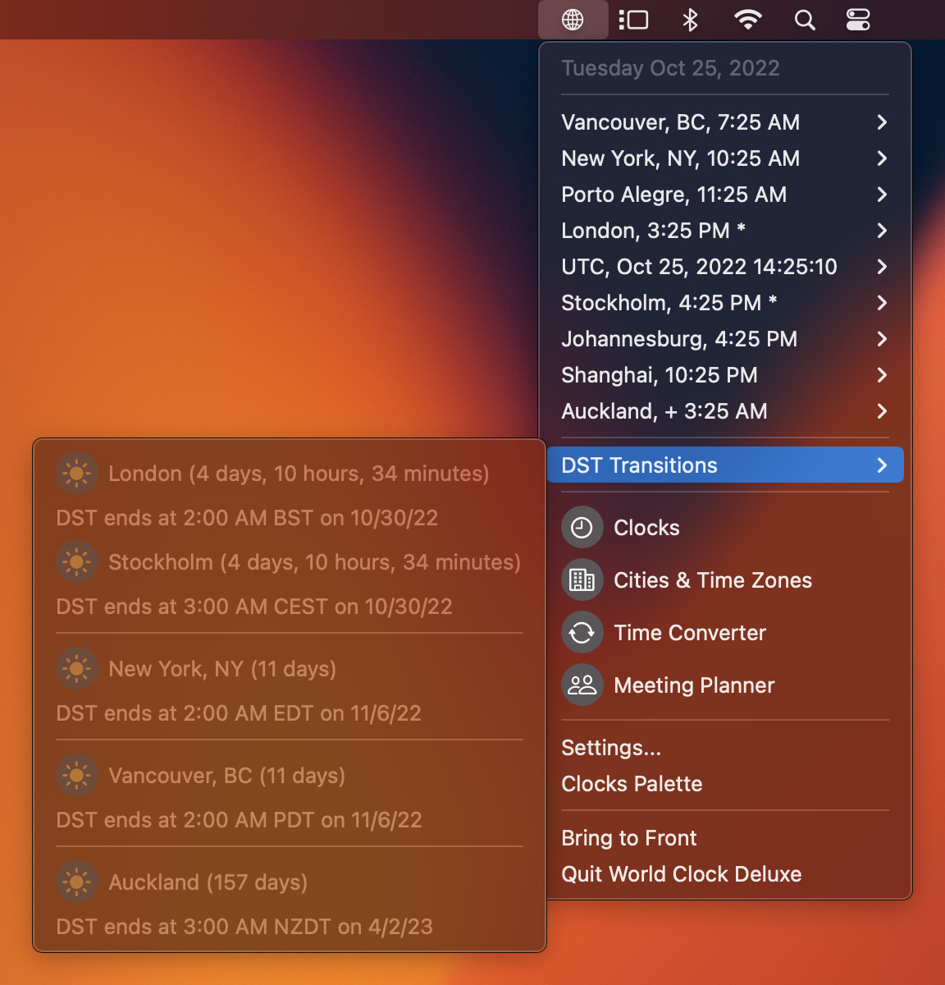Quit World Clock Deluxe
This screenshot has width=945, height=985.
click(725, 874)
